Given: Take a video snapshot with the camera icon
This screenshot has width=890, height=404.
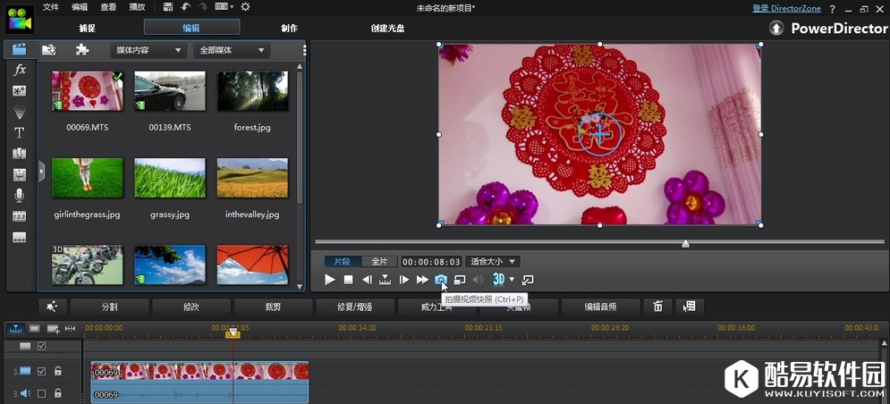Looking at the screenshot, I should click(x=441, y=280).
